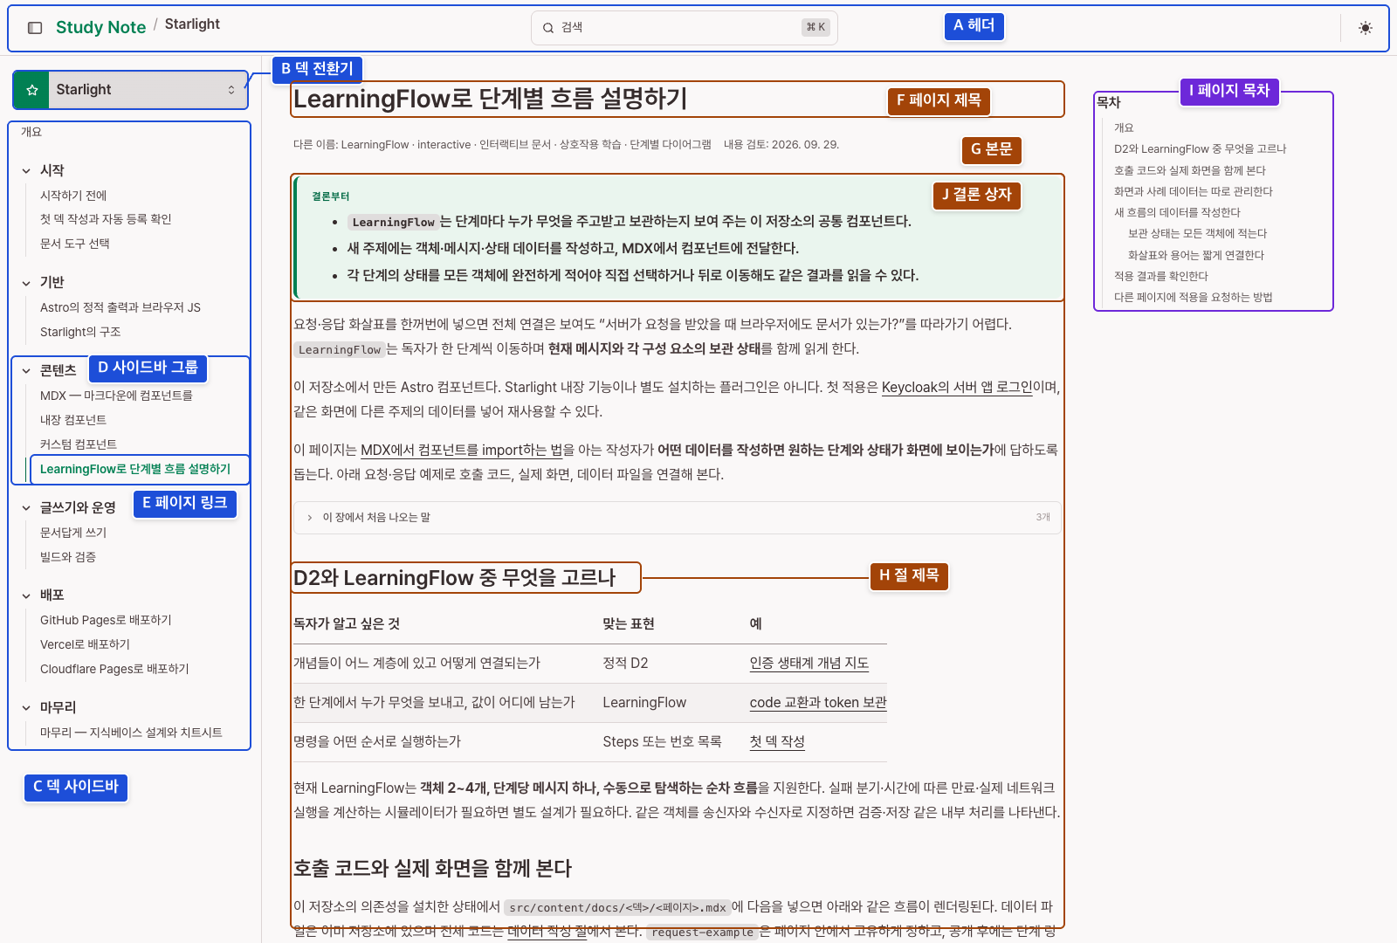Viewport: 1397px width, 943px height.
Task: Open GitHub Pages로 배포하기 page
Action: tap(106, 620)
